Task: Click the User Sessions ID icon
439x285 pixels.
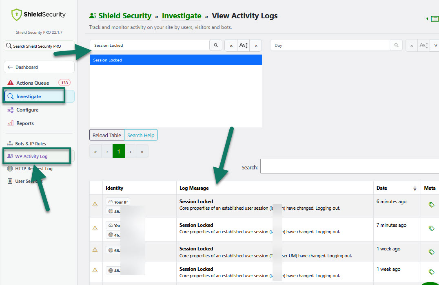Action: point(10,181)
